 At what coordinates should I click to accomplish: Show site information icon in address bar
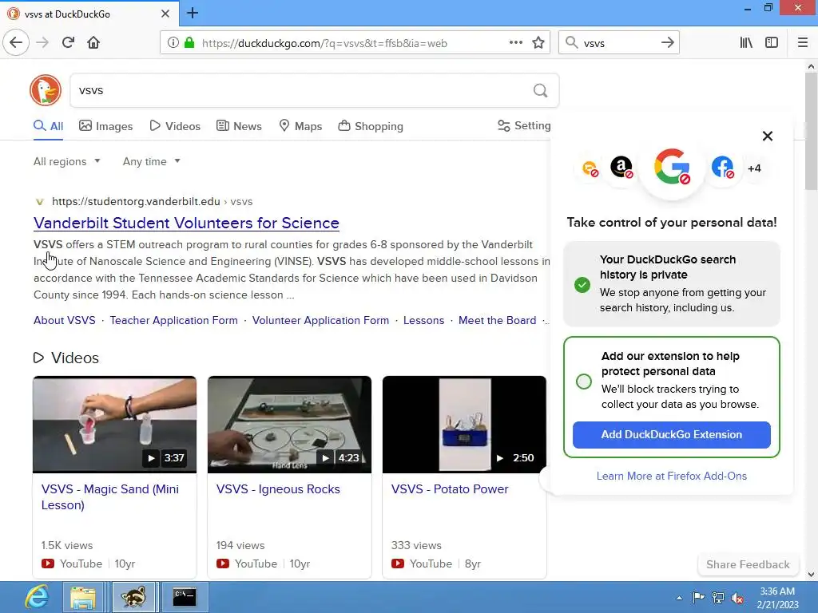pyautogui.click(x=173, y=43)
